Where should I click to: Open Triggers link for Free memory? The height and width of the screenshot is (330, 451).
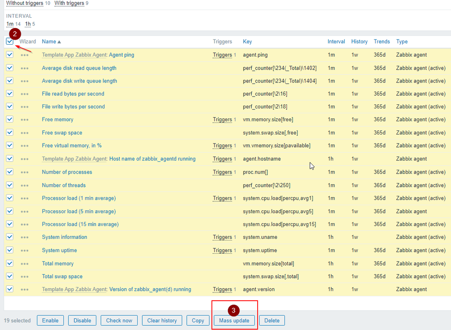pyautogui.click(x=222, y=119)
